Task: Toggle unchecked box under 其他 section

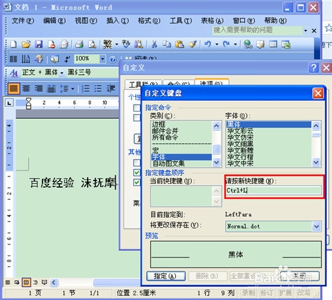Action: [137, 163]
